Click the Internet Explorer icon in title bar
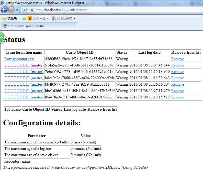 (2, 3)
